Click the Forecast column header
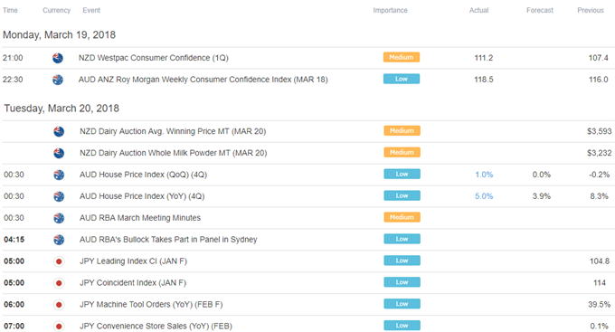 pyautogui.click(x=540, y=10)
